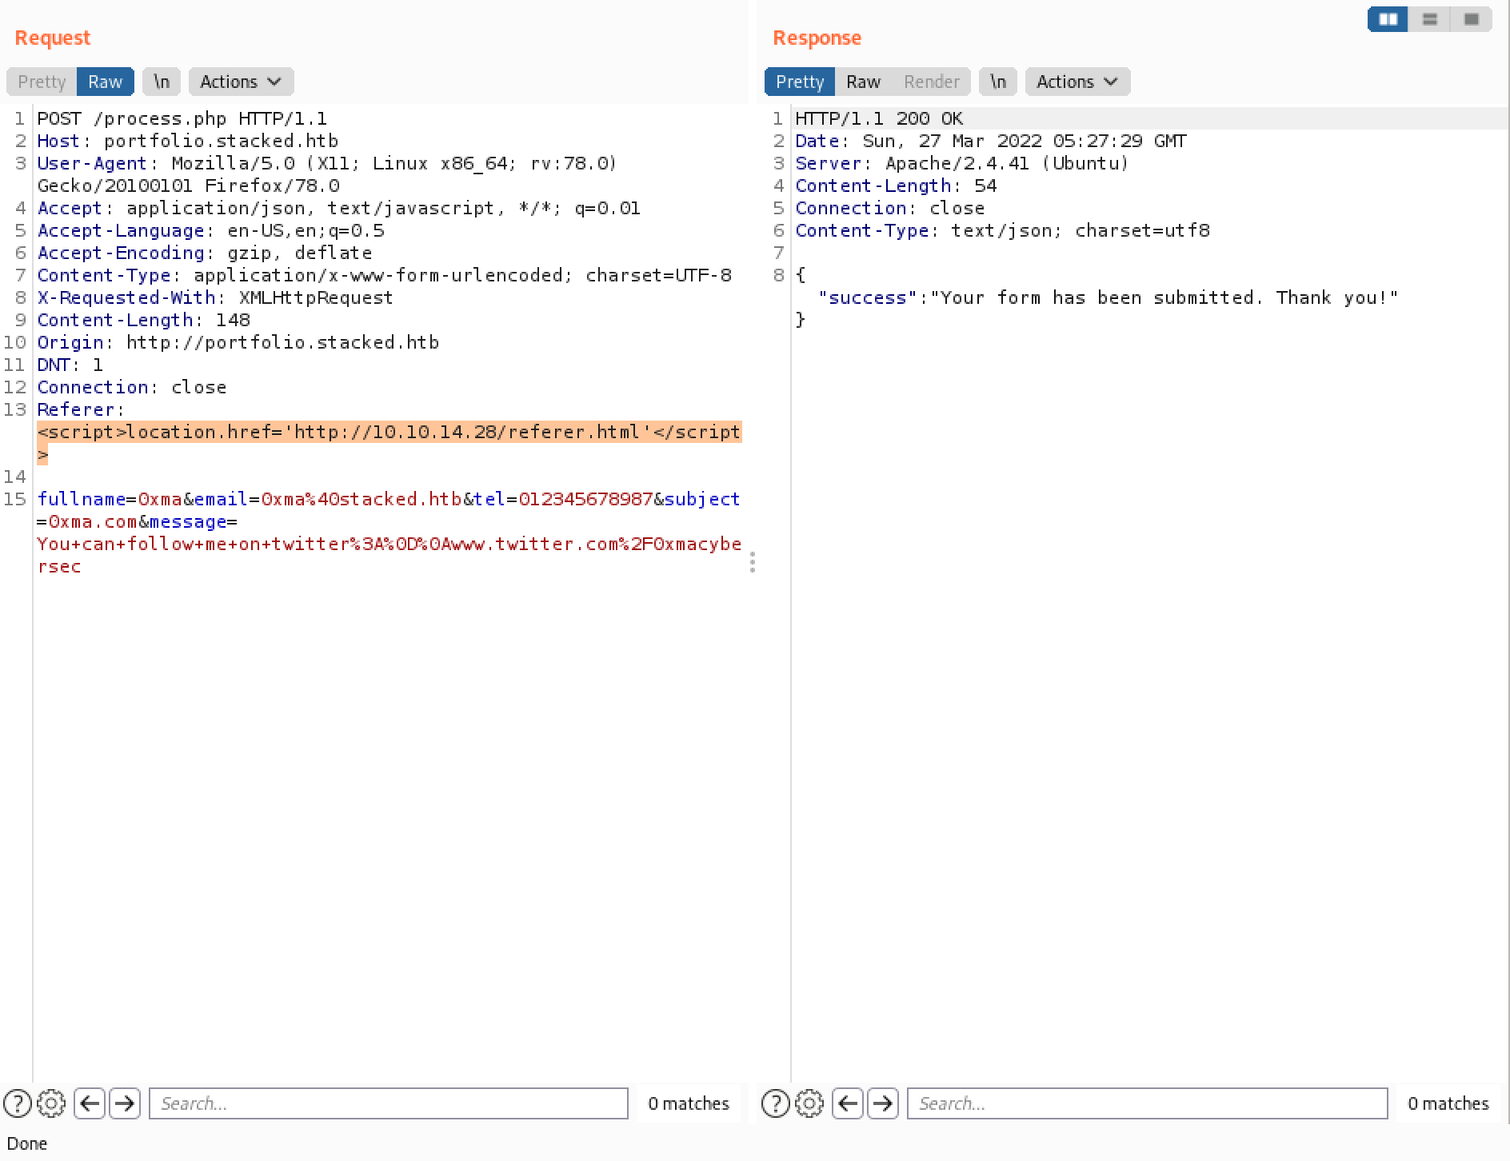
Task: Click 'You+can+follow+me+on+twitter' message value
Action: (x=194, y=544)
